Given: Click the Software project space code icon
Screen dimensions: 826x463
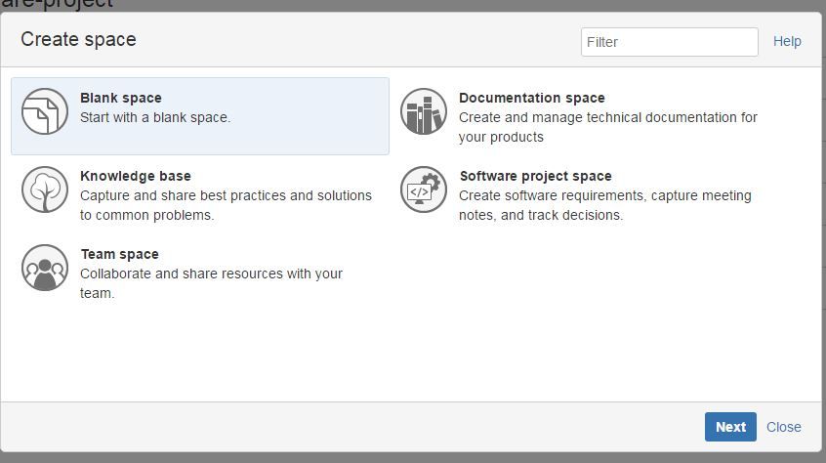Looking at the screenshot, I should coord(424,189).
